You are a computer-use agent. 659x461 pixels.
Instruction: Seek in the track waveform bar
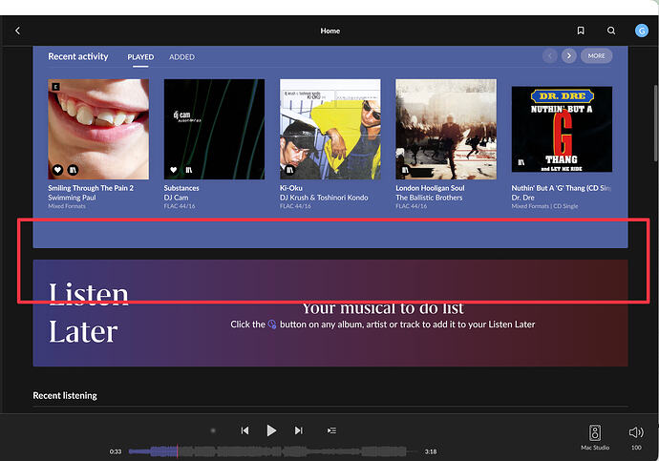269,451
